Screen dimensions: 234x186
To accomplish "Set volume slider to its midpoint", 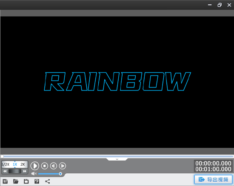I will click(49, 174).
